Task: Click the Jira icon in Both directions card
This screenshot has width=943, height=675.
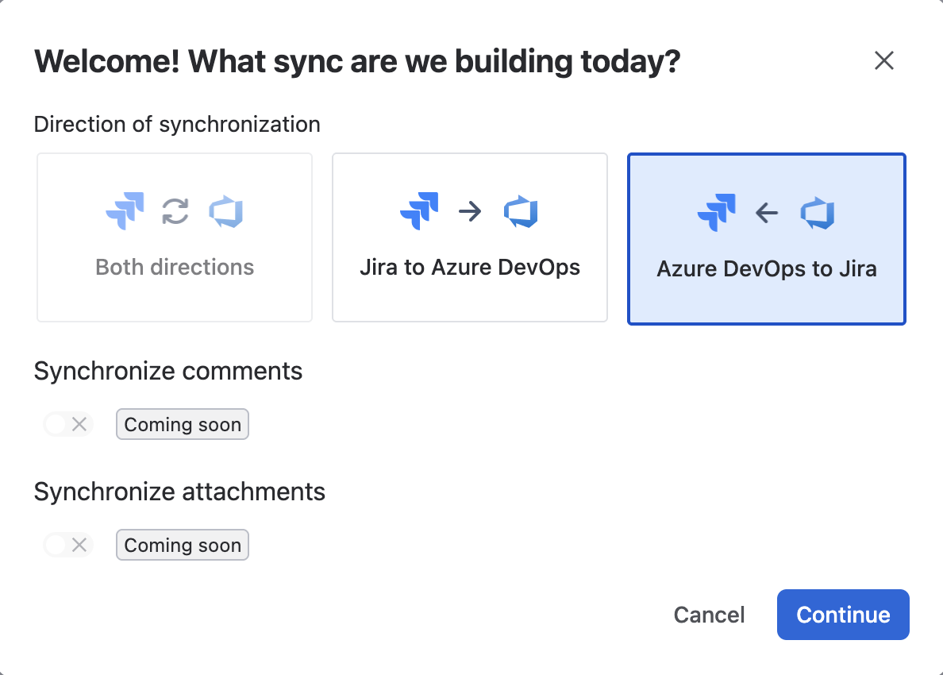Action: [125, 210]
